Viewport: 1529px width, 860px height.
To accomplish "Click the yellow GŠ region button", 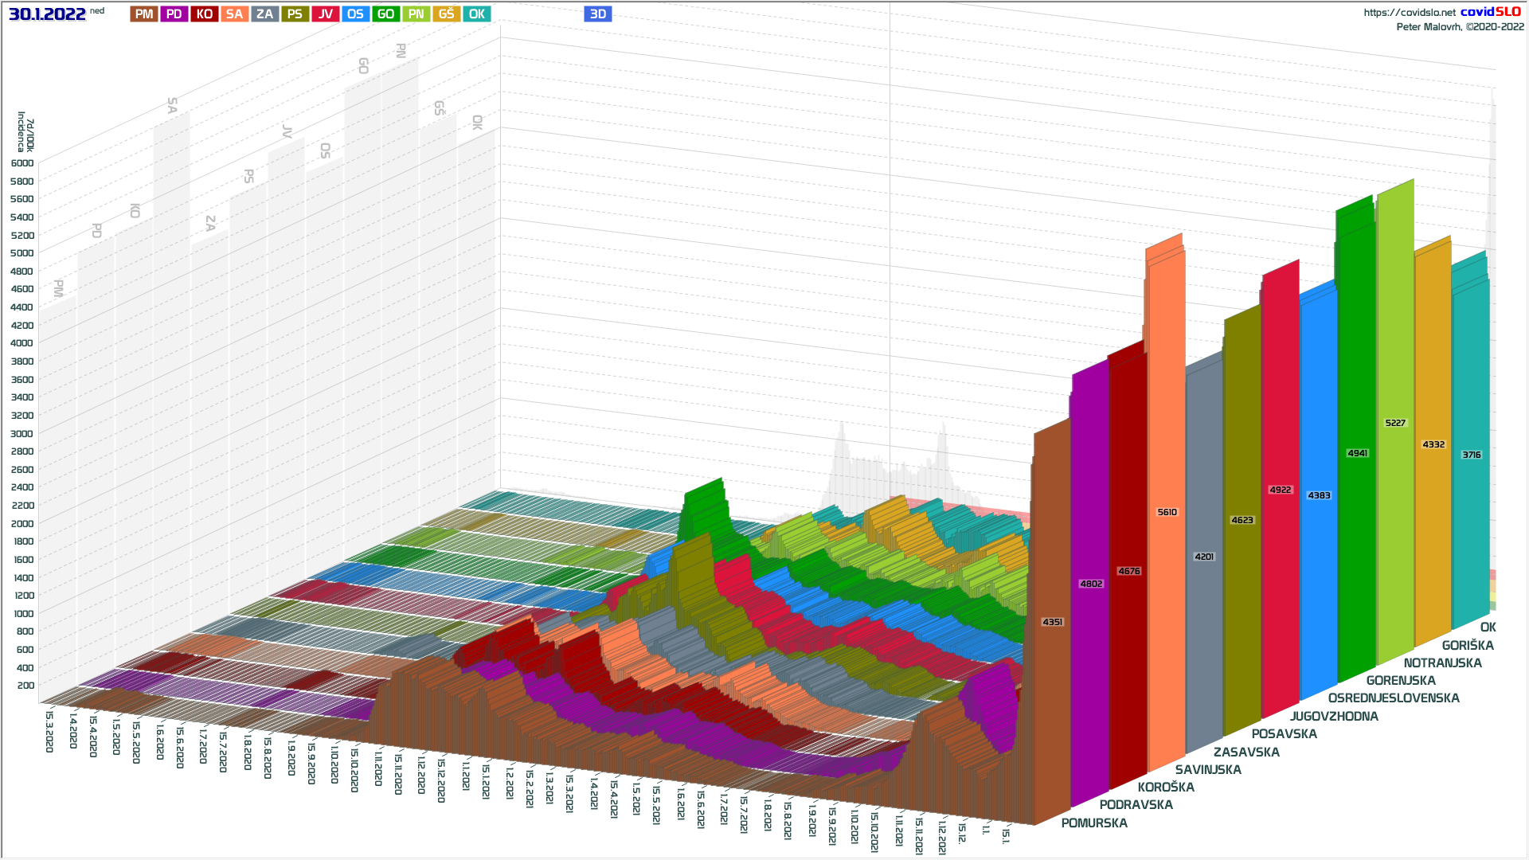I will 446,14.
